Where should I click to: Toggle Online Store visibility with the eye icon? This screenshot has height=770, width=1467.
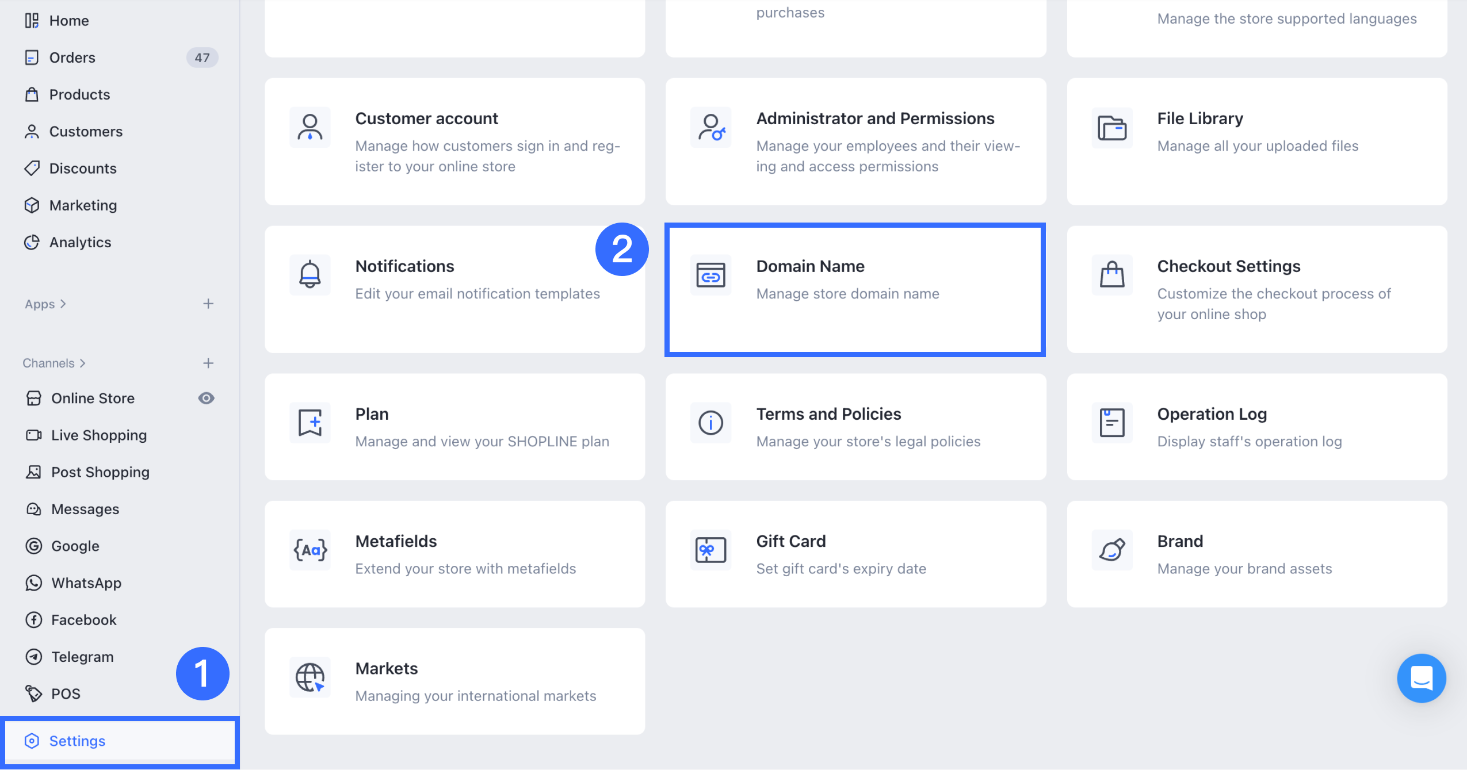207,397
